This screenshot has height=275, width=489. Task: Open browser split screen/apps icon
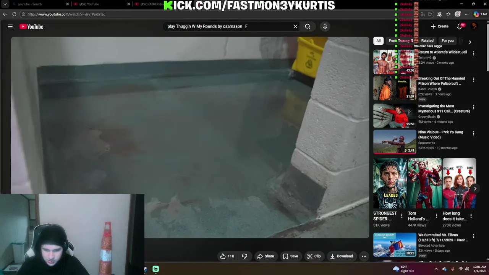click(x=423, y=14)
